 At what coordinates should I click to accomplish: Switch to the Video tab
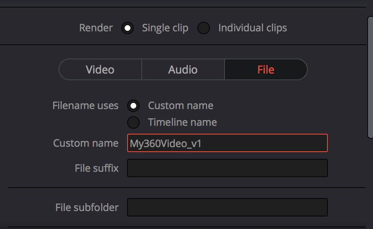point(100,69)
